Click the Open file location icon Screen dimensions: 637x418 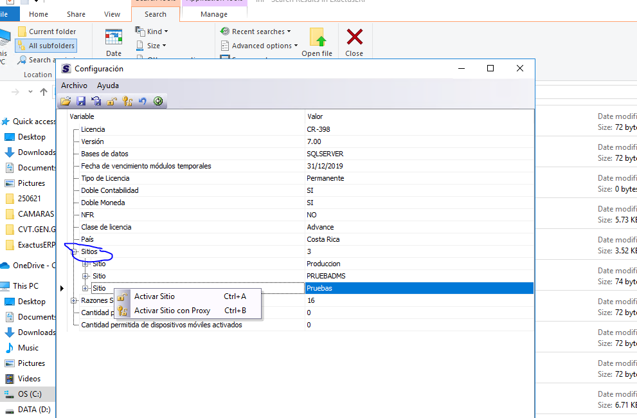[x=317, y=37]
